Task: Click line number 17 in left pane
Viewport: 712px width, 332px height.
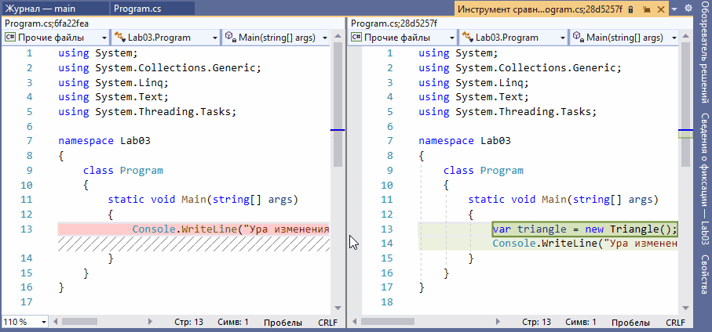Action: (x=27, y=302)
